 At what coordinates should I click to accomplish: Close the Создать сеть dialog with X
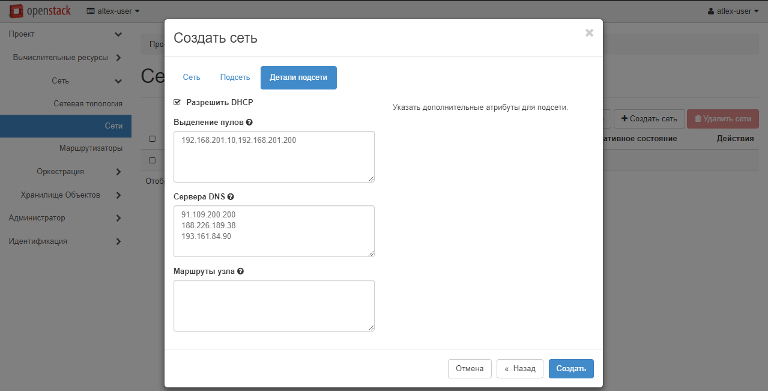point(589,33)
